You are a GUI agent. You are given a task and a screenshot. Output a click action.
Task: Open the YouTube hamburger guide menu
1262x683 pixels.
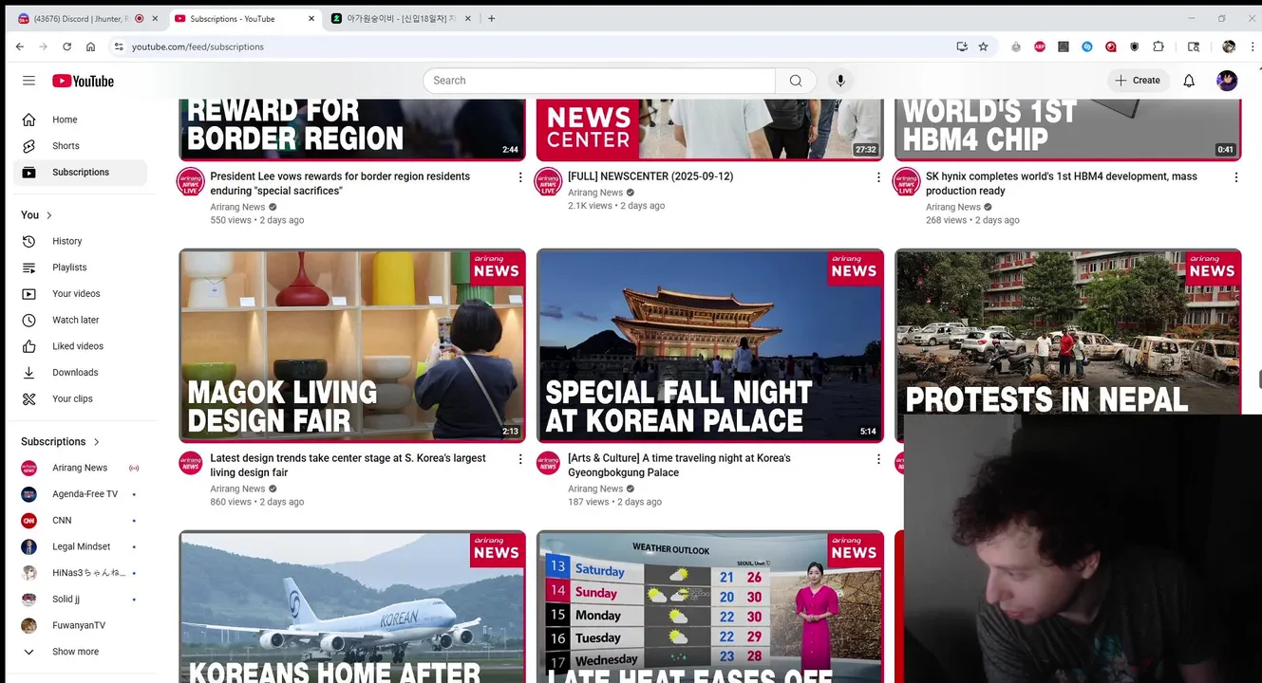(28, 81)
